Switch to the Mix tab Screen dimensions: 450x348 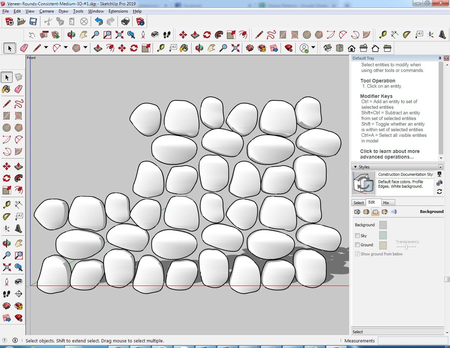point(386,203)
